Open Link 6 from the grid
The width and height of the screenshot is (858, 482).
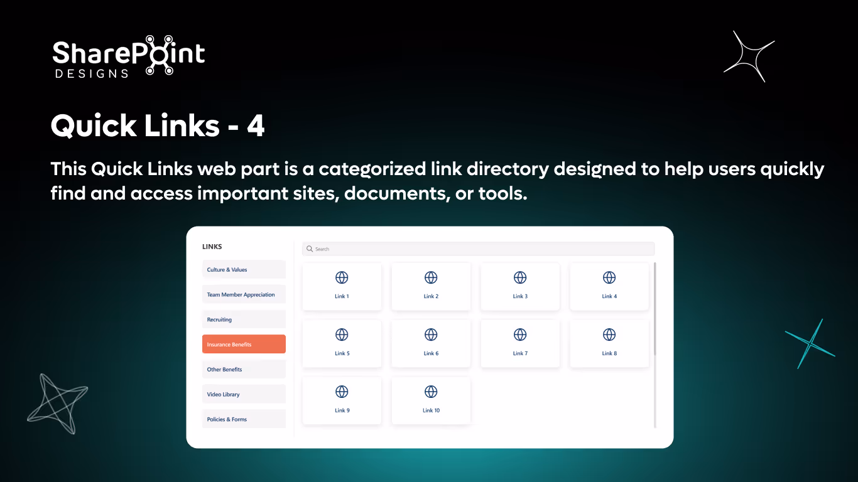pos(431,343)
